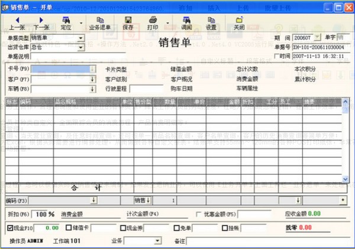Toggle the 优惠金额 (F5) checkbox
The image size is (355, 249).
point(199,214)
